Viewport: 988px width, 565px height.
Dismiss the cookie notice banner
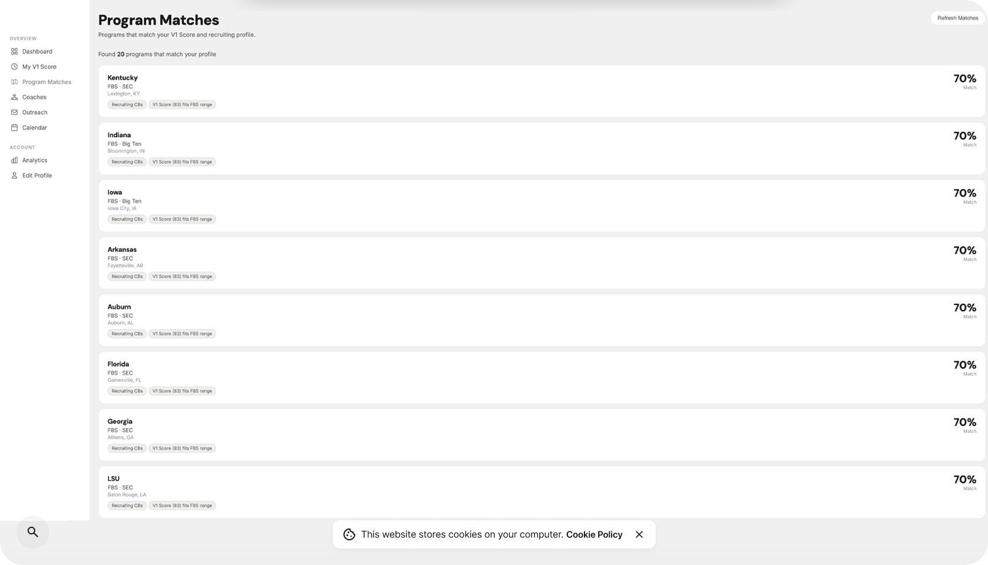click(639, 534)
